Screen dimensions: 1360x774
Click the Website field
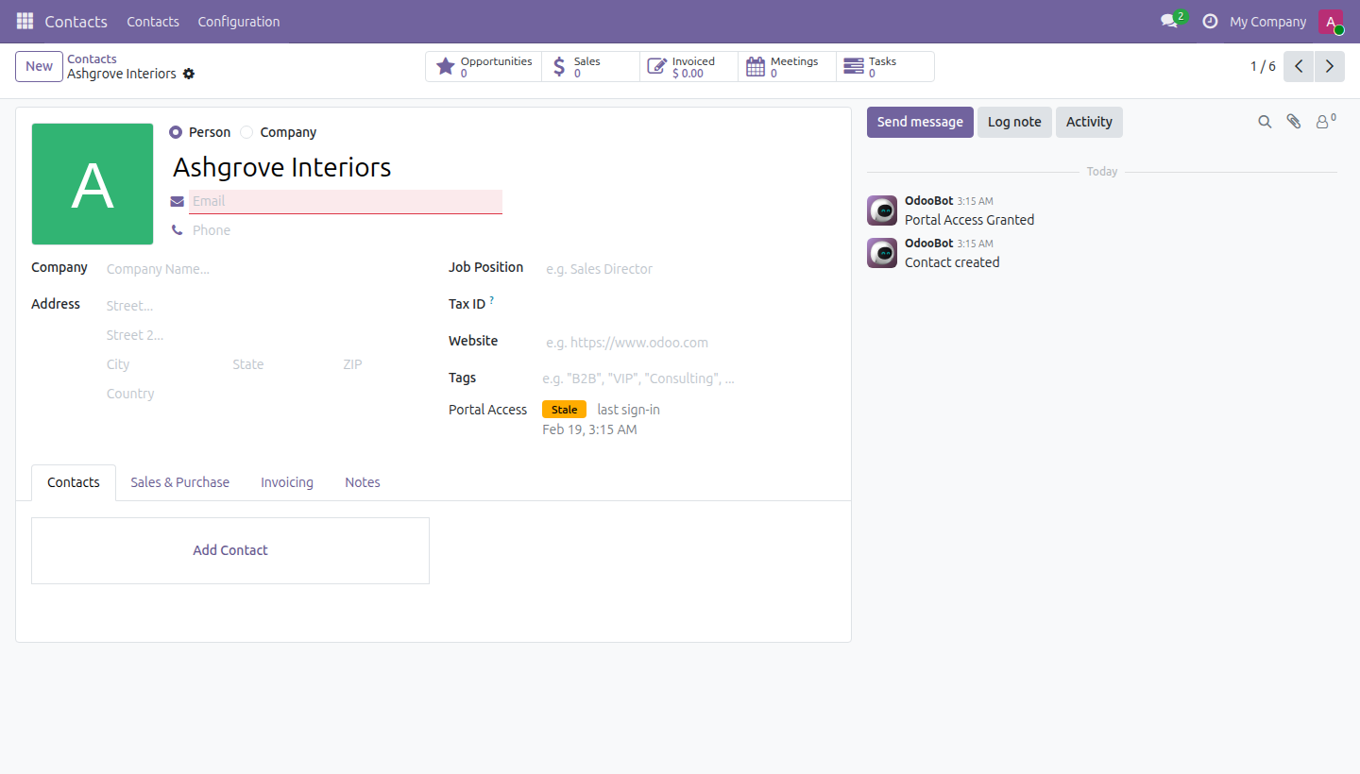point(688,343)
